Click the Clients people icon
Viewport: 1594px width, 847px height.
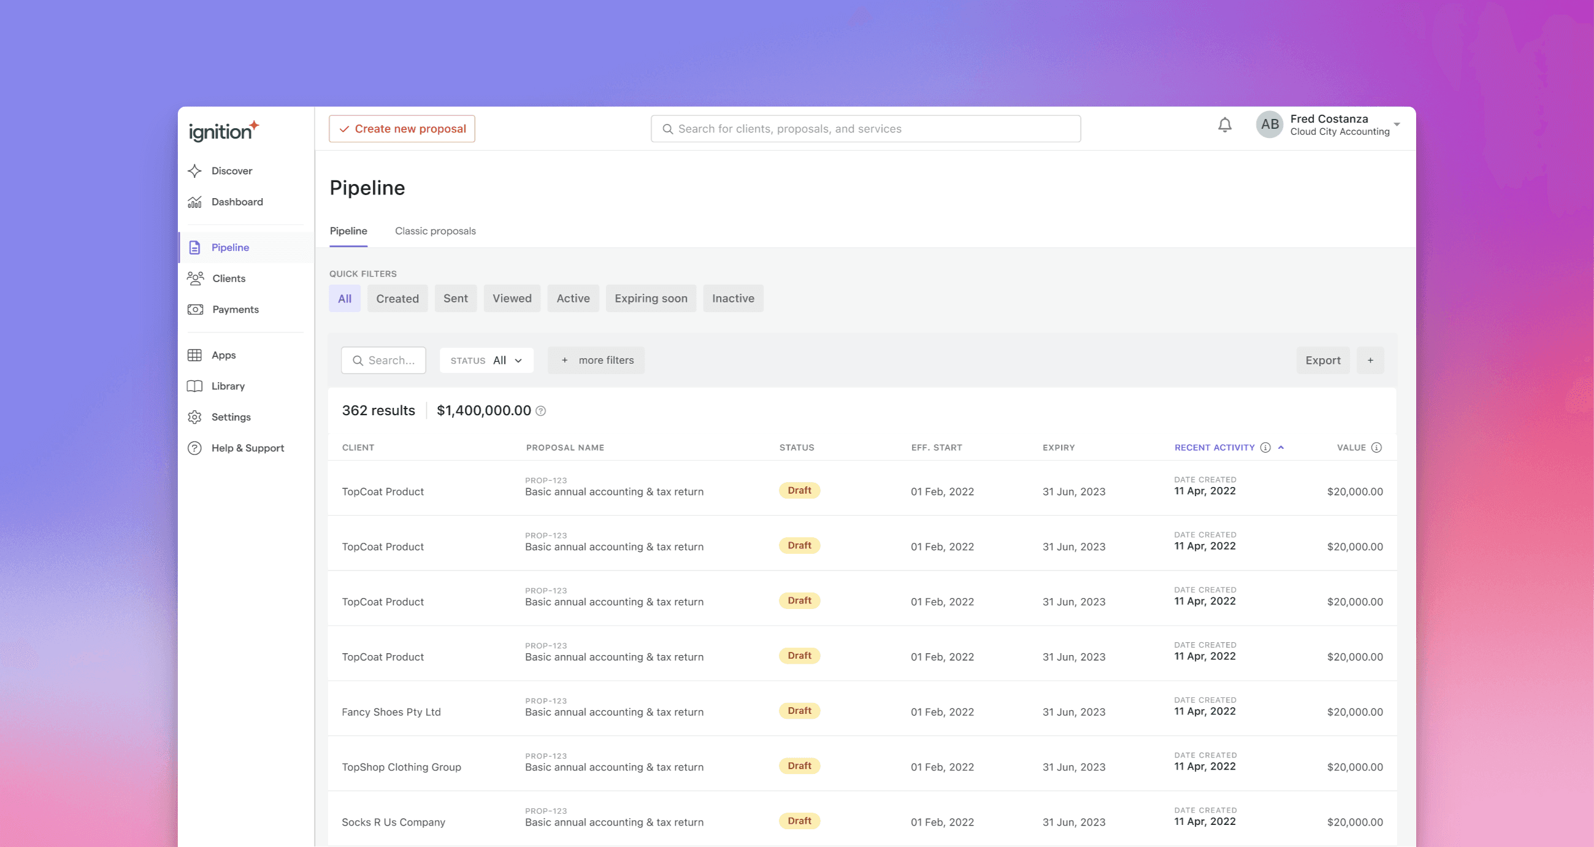[196, 278]
